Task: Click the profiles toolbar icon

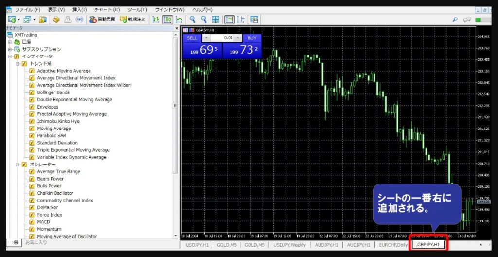Action: (x=27, y=20)
